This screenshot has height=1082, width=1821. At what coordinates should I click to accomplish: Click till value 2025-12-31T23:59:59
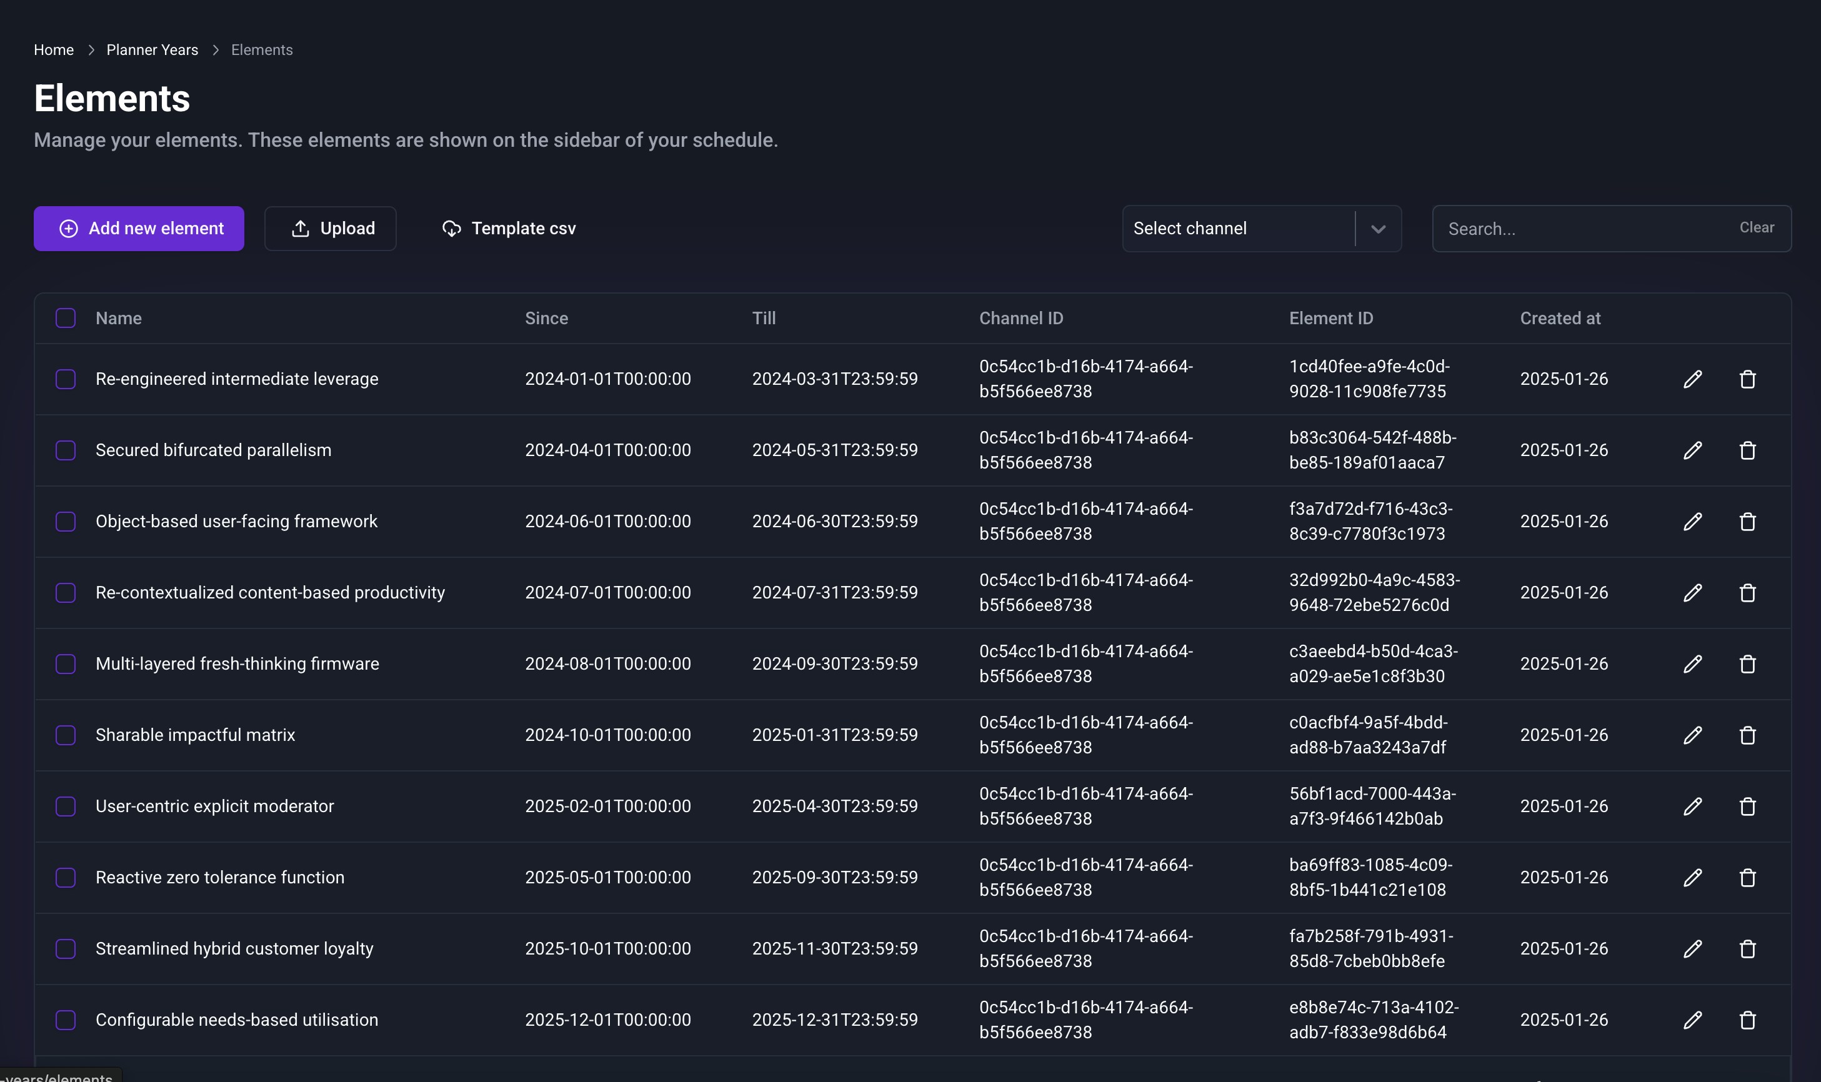[x=835, y=1020]
